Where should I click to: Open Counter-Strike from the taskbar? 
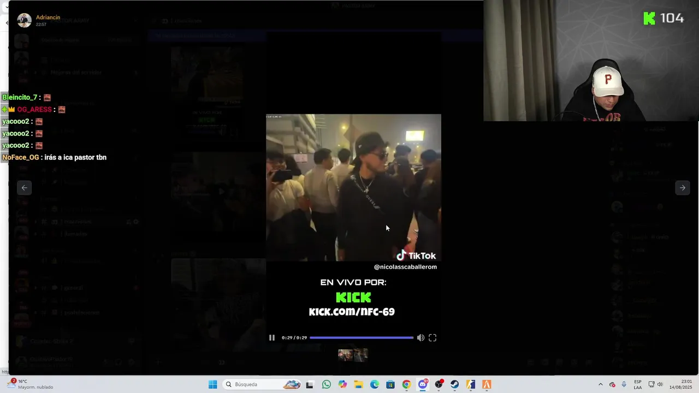(471, 384)
